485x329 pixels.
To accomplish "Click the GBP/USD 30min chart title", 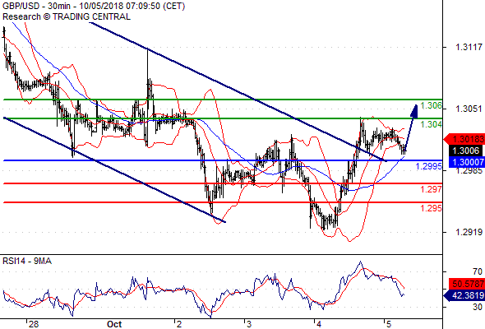I will point(94,6).
